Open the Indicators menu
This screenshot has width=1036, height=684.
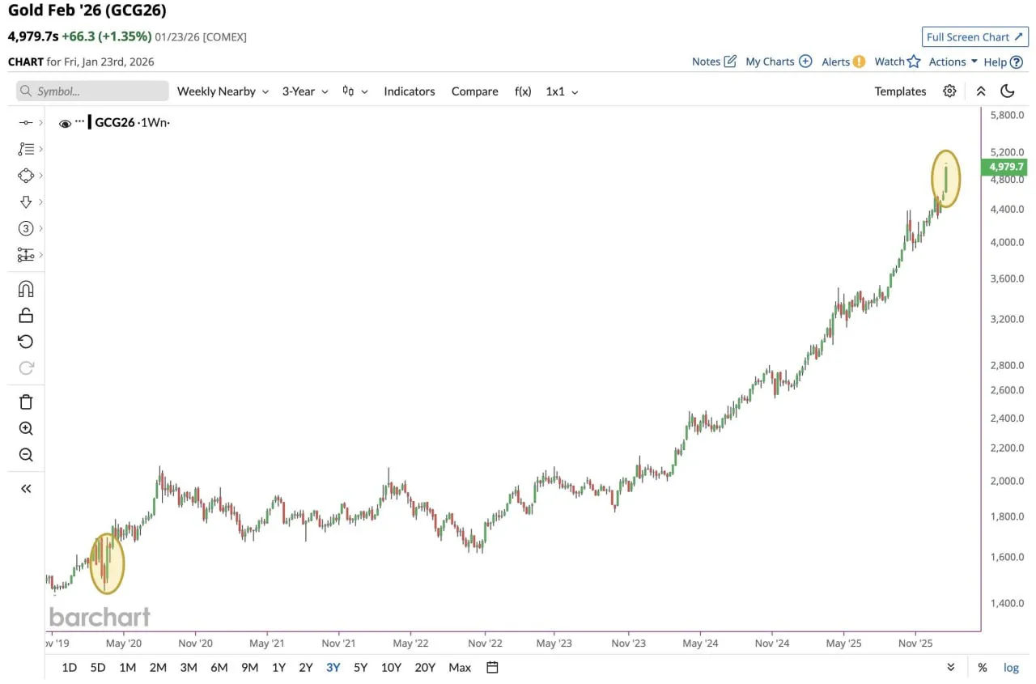pyautogui.click(x=409, y=91)
